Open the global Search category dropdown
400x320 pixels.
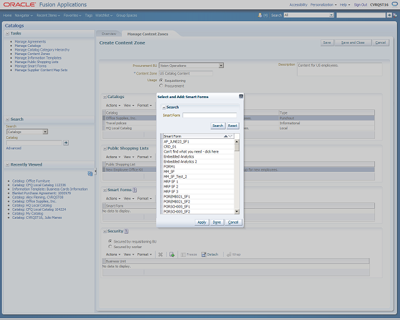point(331,15)
